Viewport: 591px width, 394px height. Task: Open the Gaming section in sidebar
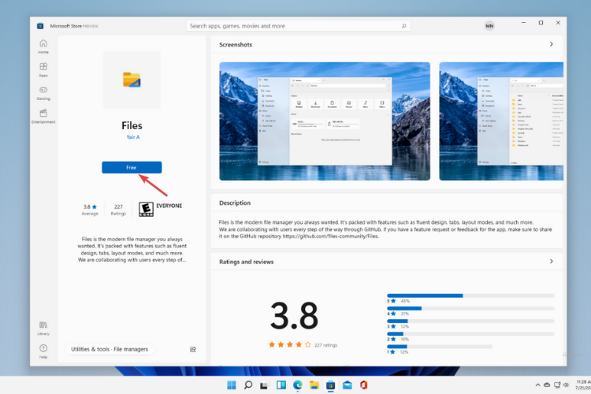point(43,93)
